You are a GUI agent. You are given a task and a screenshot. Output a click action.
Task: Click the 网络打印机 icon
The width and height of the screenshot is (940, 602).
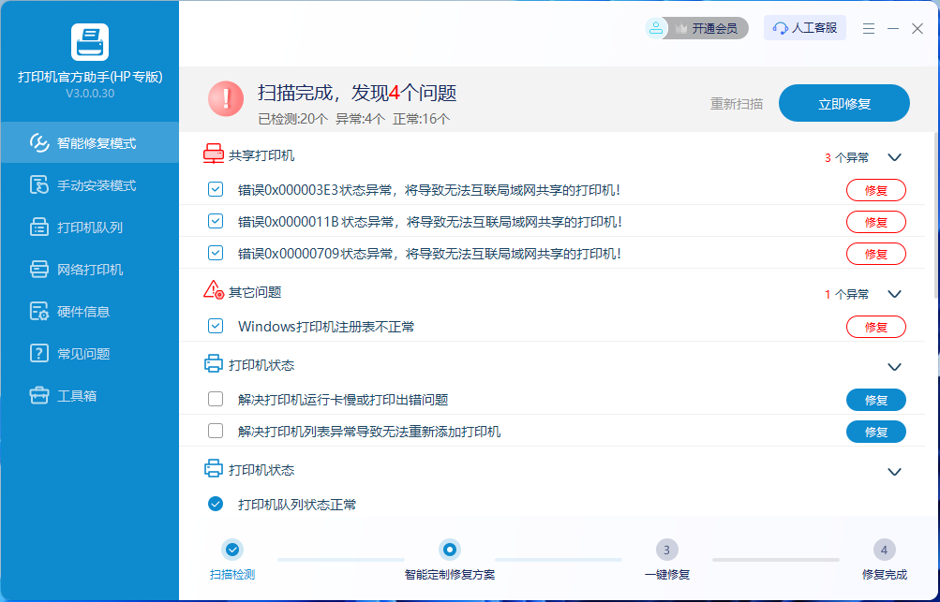(x=39, y=270)
